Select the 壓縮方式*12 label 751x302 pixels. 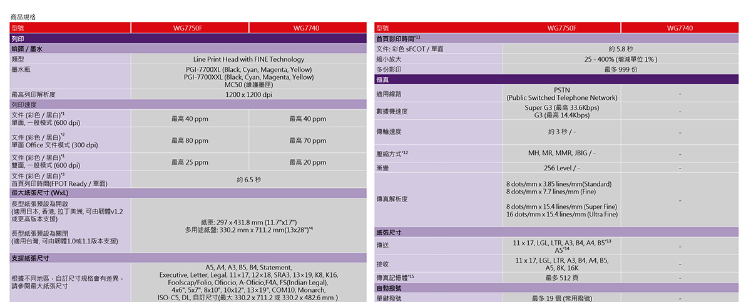point(392,153)
